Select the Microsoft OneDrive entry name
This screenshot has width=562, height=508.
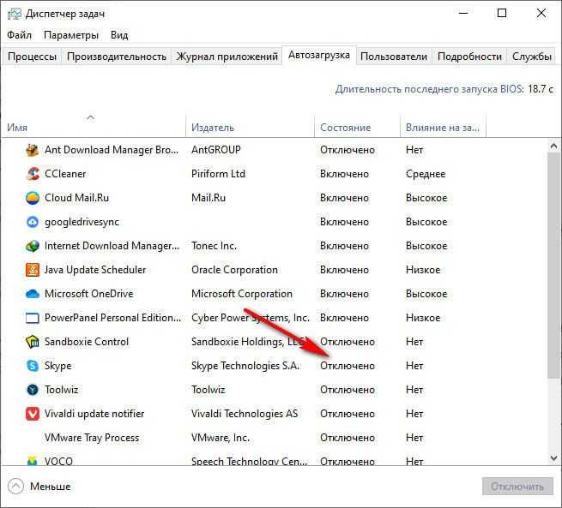coord(89,294)
